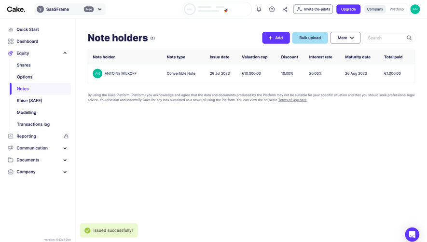
Task: Open Raise (SAFE) page
Action: (29, 100)
